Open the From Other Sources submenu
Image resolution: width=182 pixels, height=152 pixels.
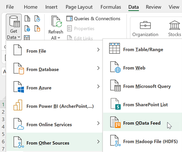click(x=54, y=142)
